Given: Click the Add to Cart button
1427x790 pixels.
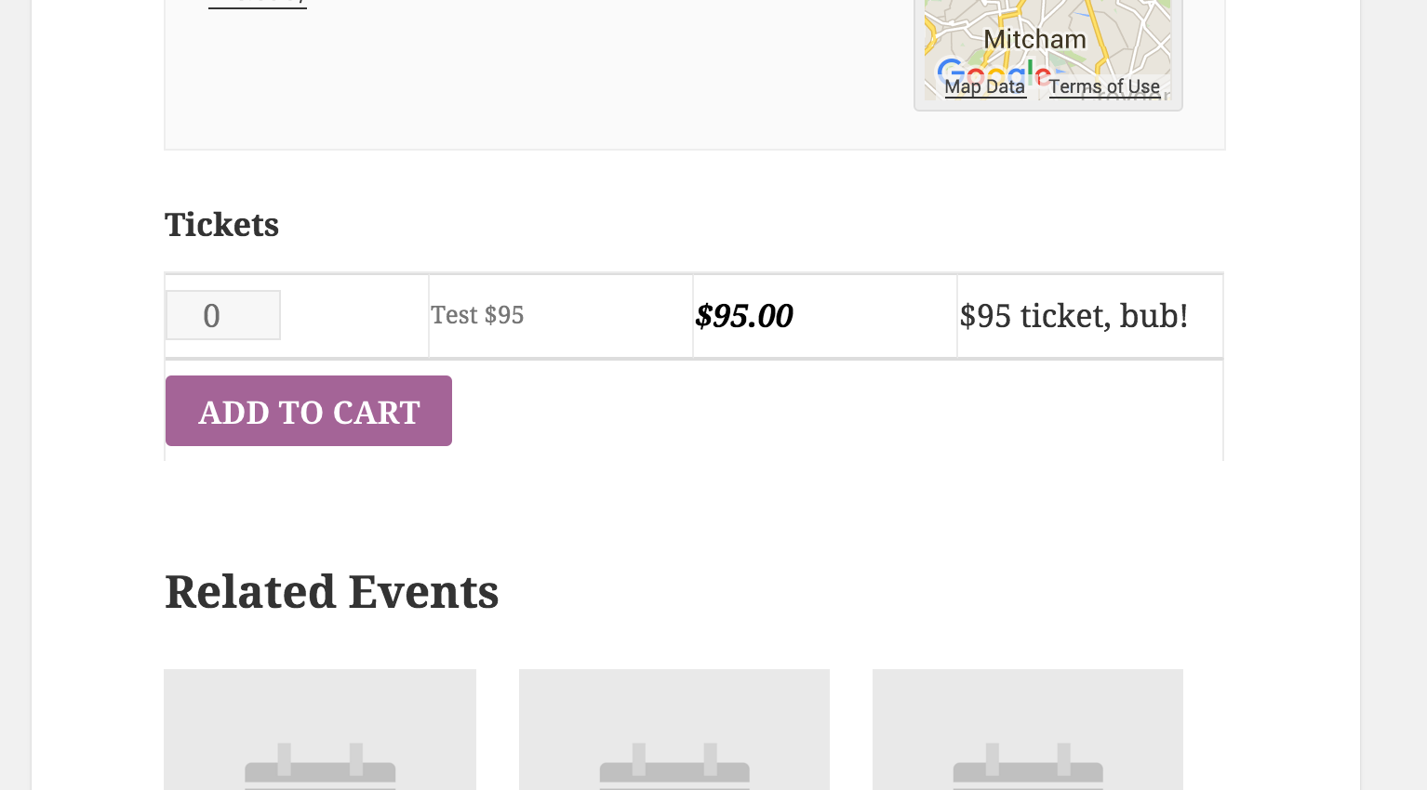Looking at the screenshot, I should (309, 411).
